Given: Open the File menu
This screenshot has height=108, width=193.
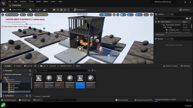Looking at the screenshot, I should coord(10,1).
